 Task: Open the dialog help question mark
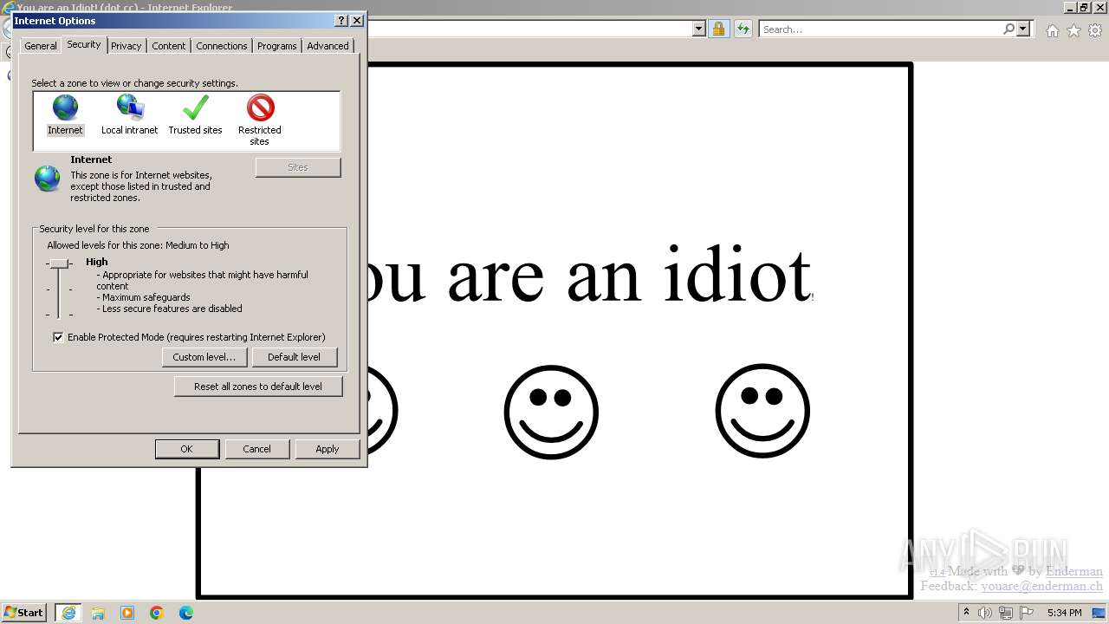(x=341, y=21)
